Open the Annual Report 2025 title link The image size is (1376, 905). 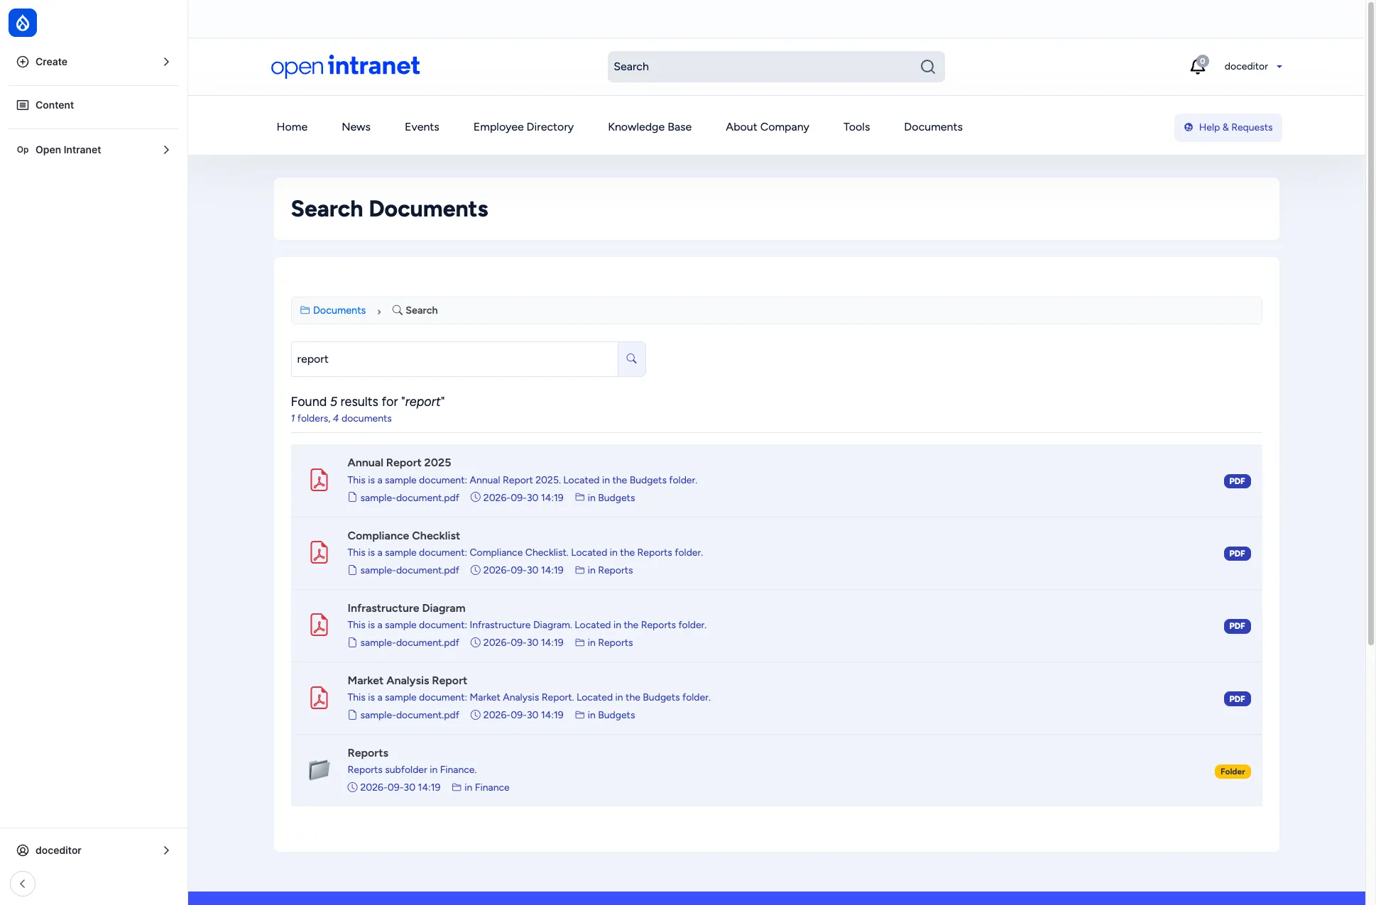(x=399, y=463)
